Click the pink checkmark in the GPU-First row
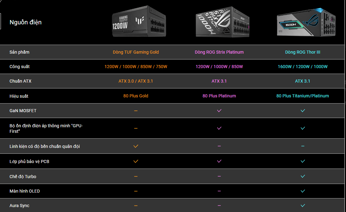Viewport: 346px width, 212px height. click(219, 128)
